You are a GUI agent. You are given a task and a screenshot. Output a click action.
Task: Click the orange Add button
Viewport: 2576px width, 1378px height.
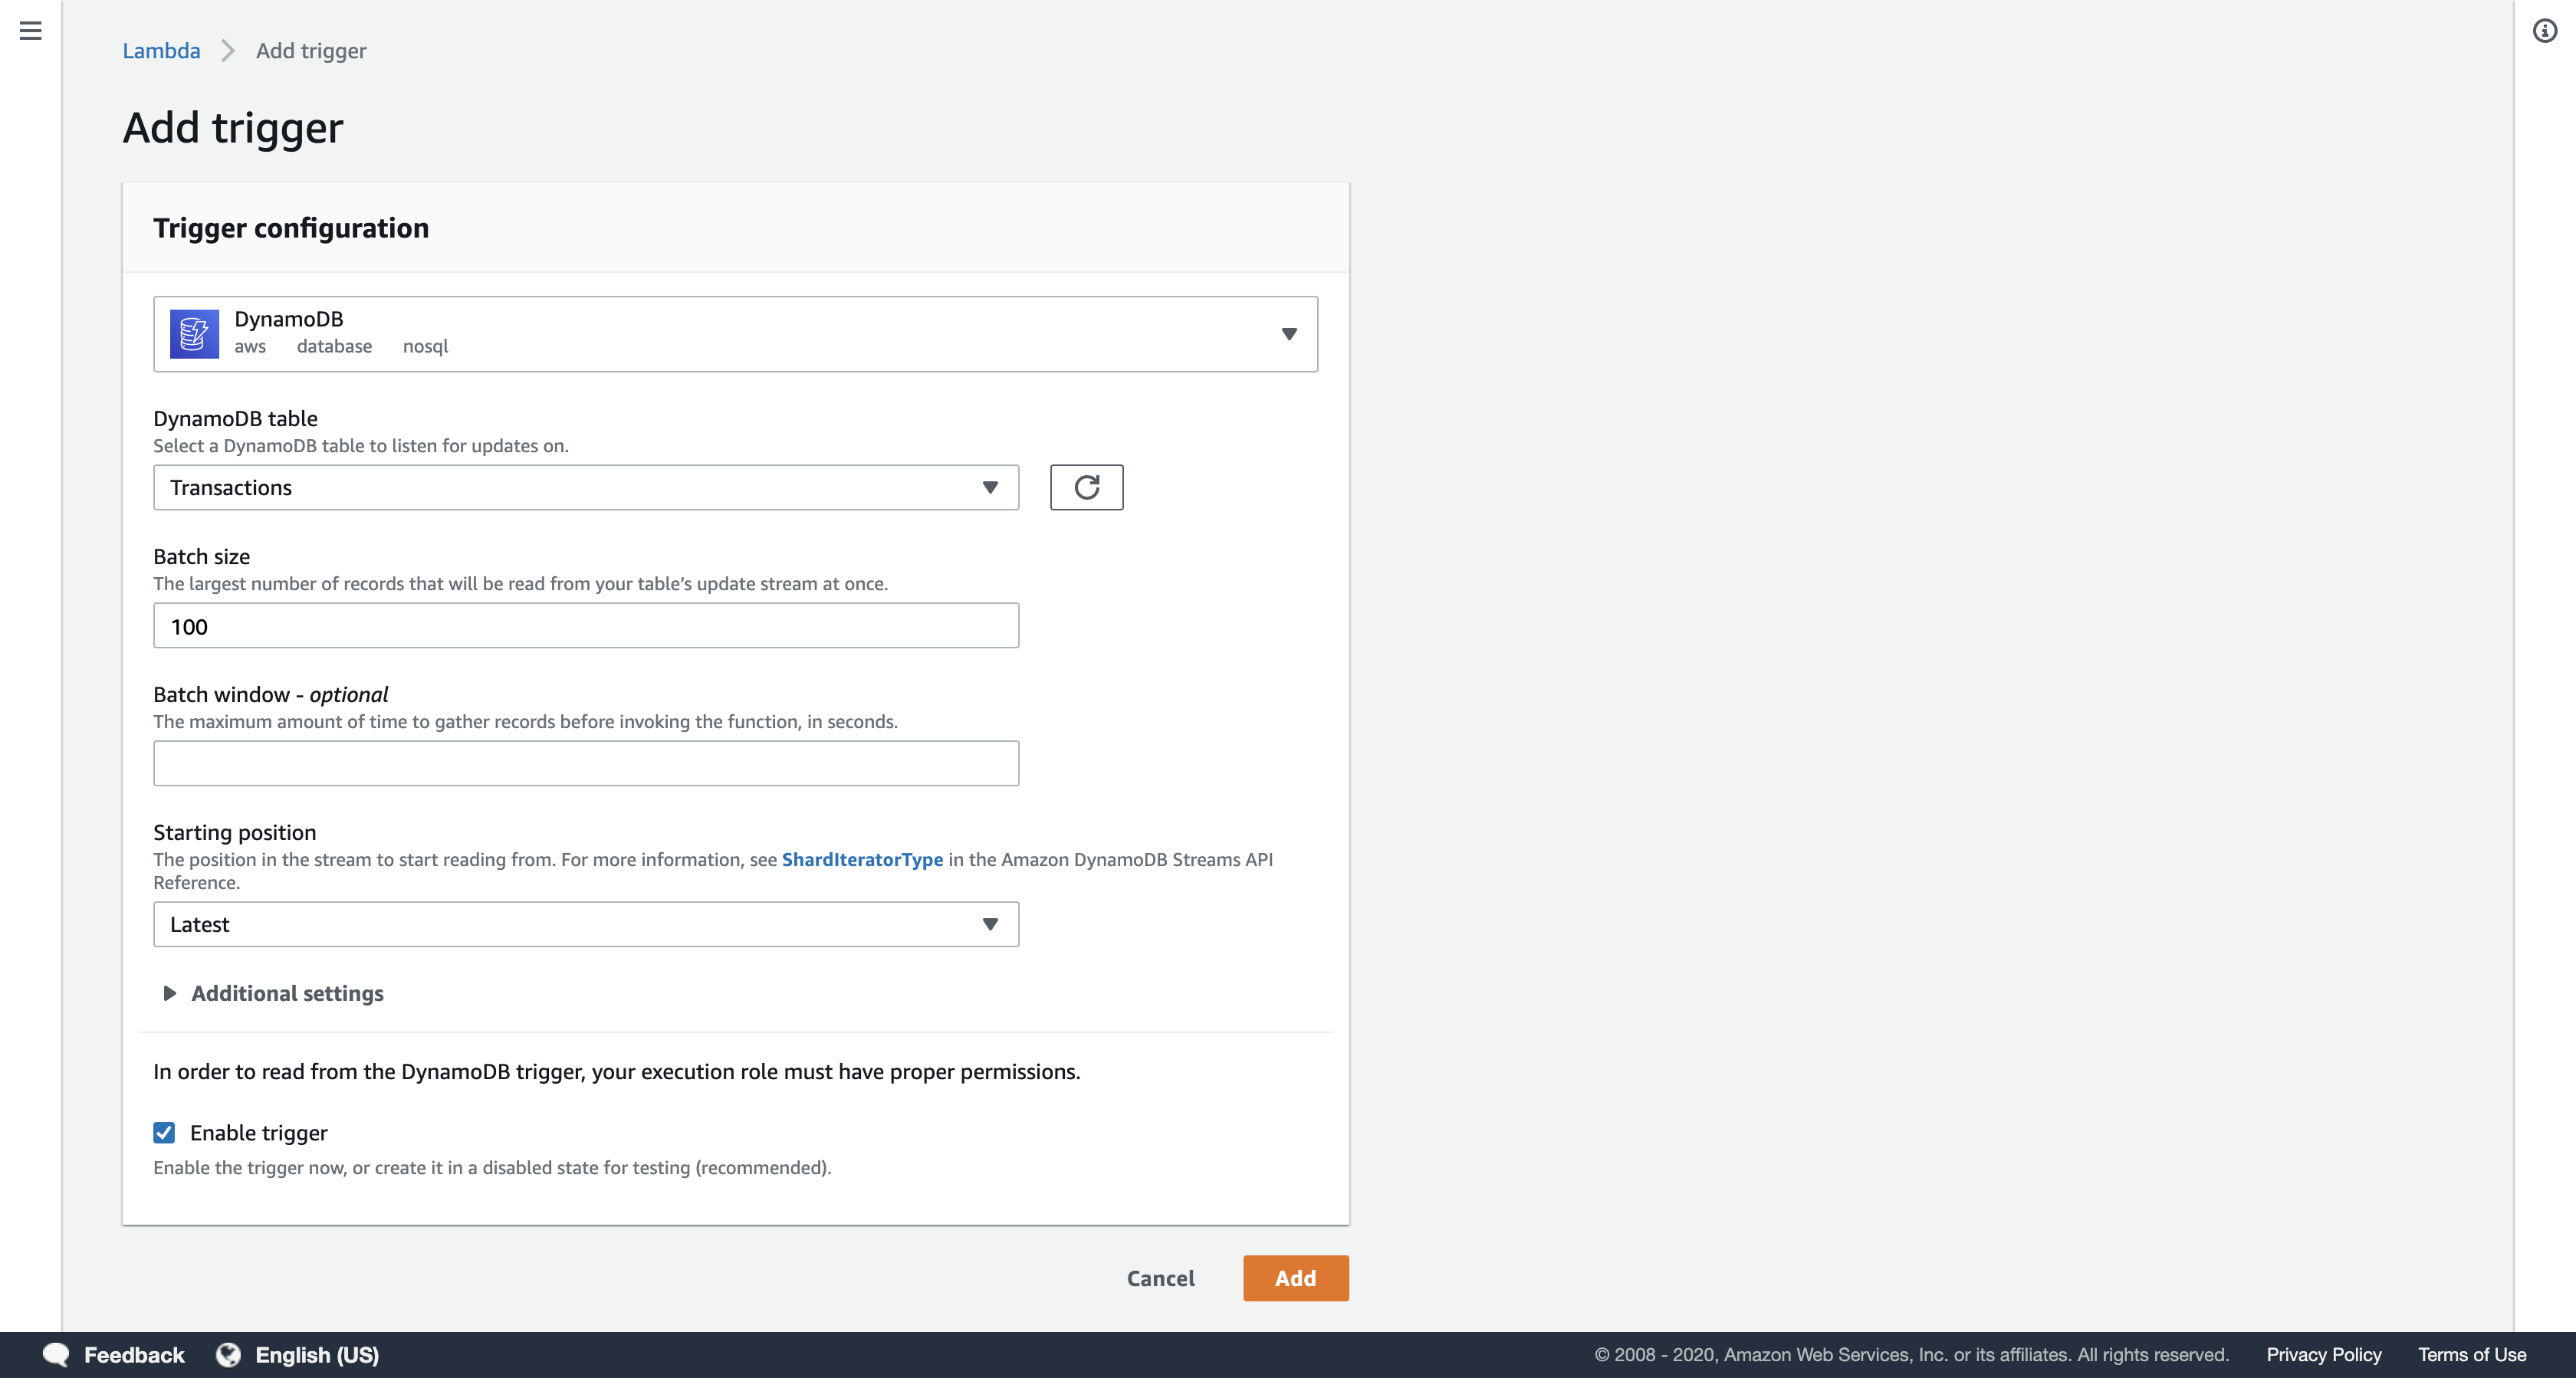coord(1295,1277)
